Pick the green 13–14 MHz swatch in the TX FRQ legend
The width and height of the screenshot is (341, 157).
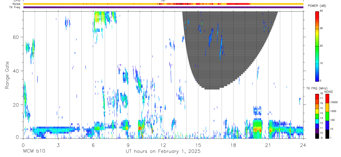coord(317,116)
